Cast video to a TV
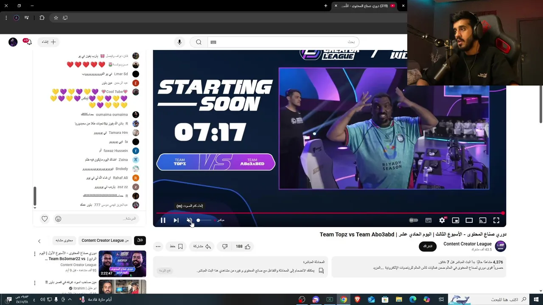The width and height of the screenshot is (543, 305). coord(483,220)
